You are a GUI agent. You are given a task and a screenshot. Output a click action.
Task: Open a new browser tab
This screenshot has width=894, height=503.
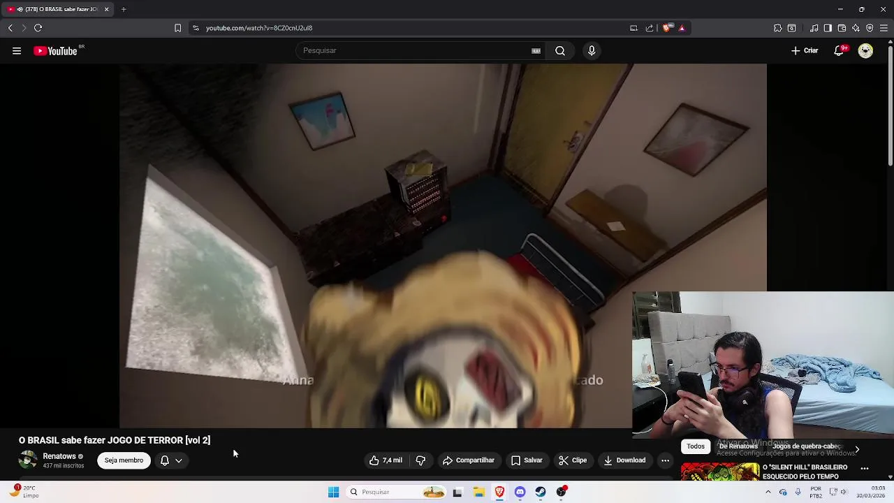[x=124, y=9]
